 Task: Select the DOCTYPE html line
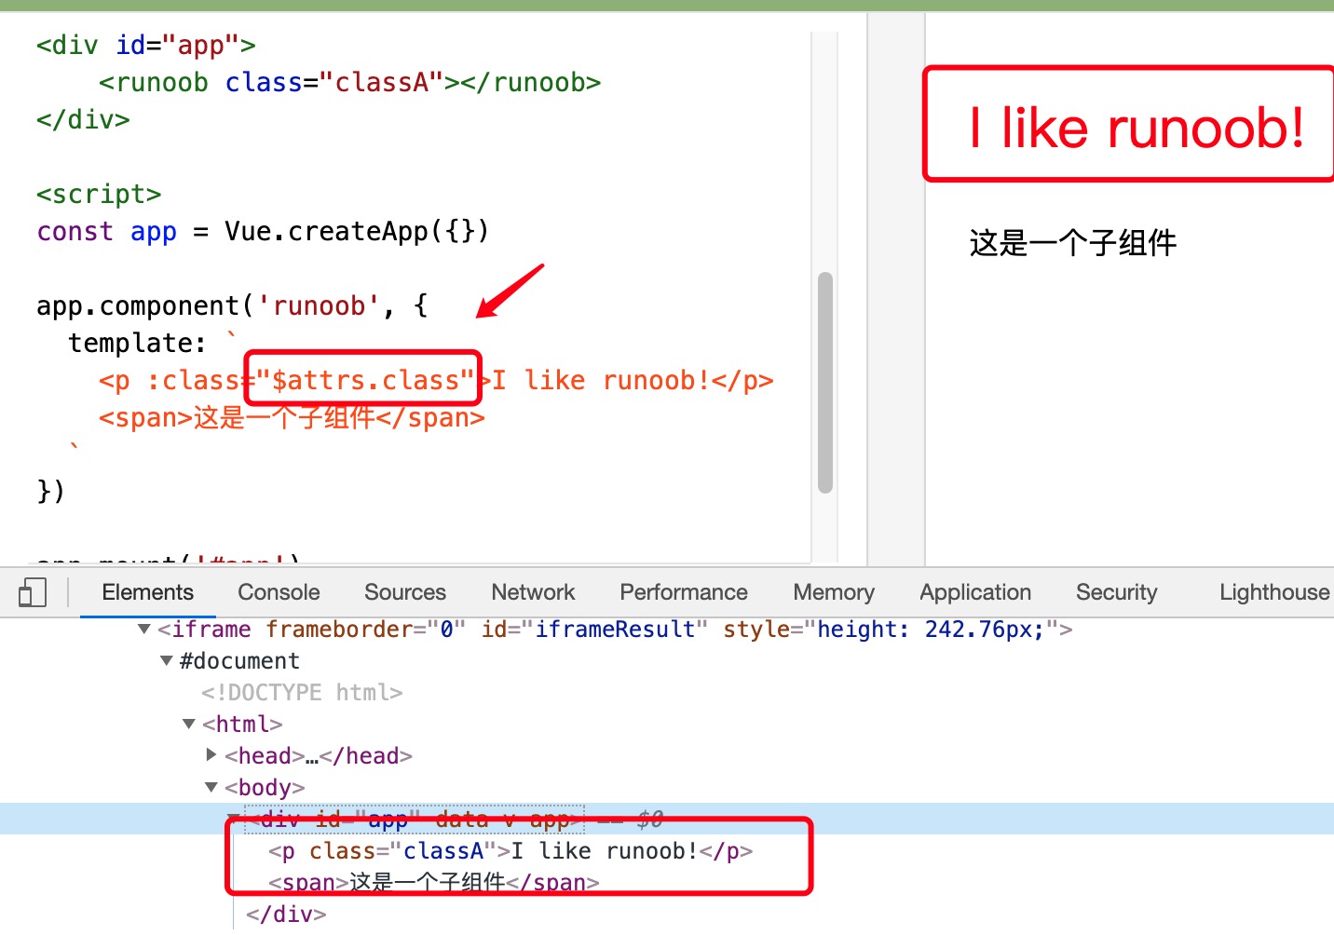pos(302,693)
